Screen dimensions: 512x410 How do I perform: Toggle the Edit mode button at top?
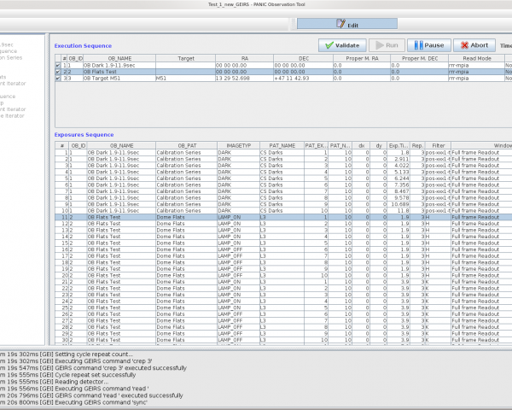pyautogui.click(x=346, y=25)
